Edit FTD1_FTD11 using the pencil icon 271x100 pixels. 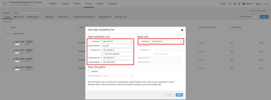pos(260,51)
